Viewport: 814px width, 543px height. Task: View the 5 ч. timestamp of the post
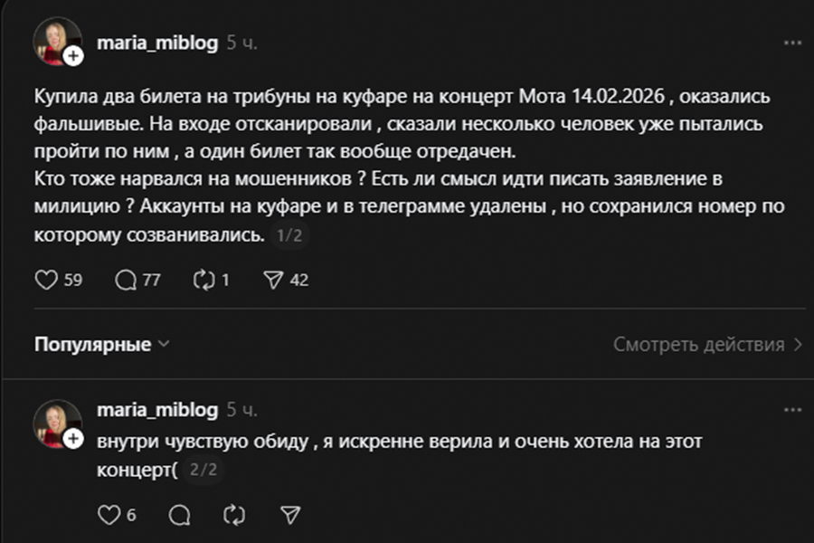click(x=241, y=42)
